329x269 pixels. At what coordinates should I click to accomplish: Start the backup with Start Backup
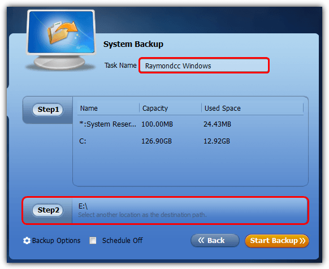(277, 241)
